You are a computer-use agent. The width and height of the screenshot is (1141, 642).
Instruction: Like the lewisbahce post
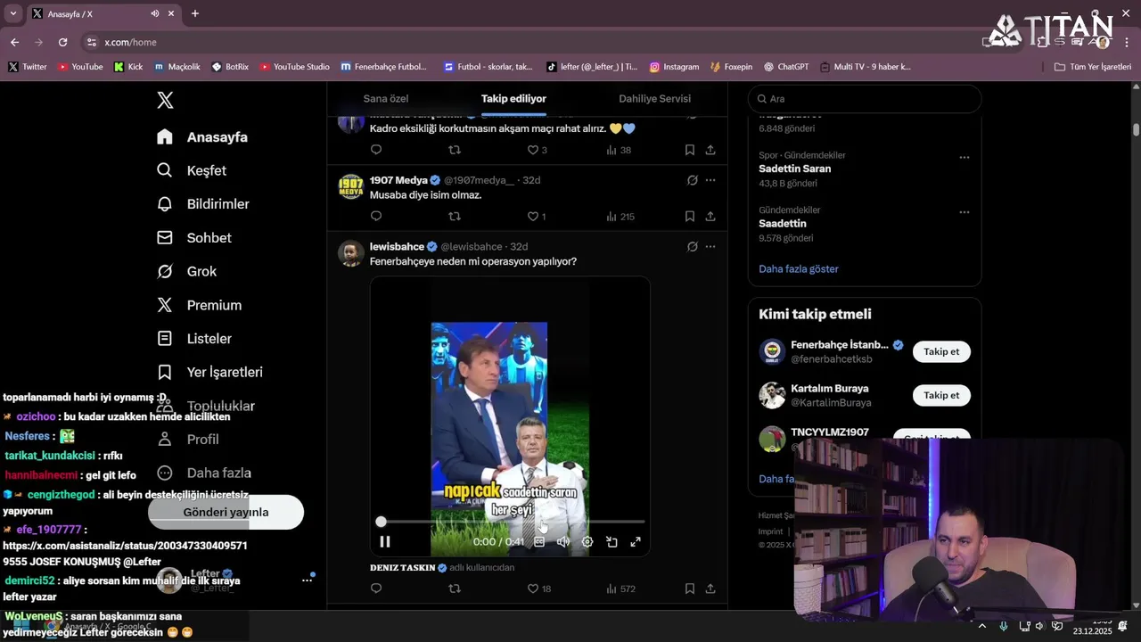coord(539,588)
